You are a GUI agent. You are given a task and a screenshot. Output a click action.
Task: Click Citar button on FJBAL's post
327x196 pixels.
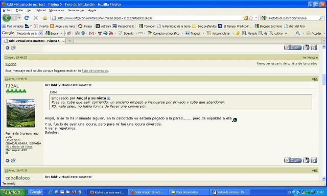293,160
